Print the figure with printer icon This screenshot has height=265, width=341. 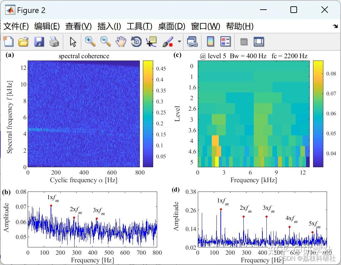[x=54, y=42]
